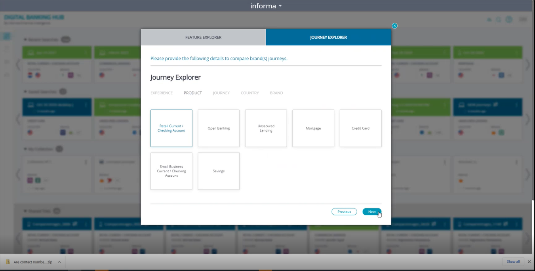Image resolution: width=535 pixels, height=271 pixels.
Task: Click Recent Searches left carousel arrow
Action: click(18, 65)
